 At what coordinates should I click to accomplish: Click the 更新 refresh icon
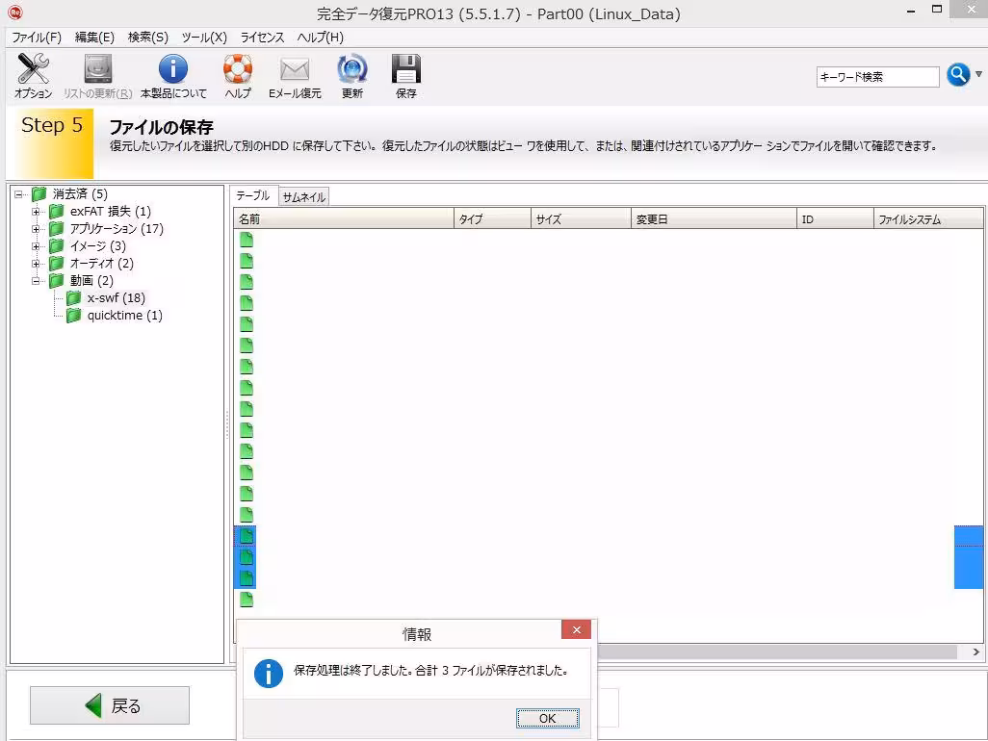coord(351,70)
